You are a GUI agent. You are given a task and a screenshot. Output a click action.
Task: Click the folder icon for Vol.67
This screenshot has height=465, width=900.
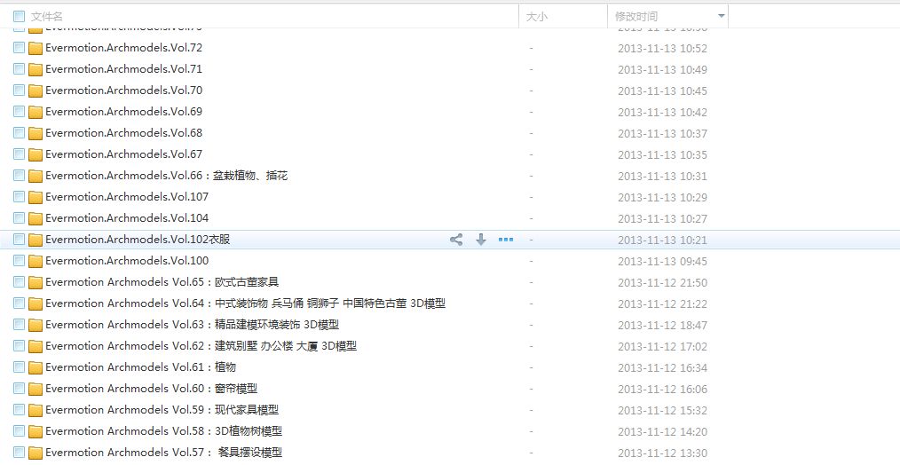pos(36,154)
